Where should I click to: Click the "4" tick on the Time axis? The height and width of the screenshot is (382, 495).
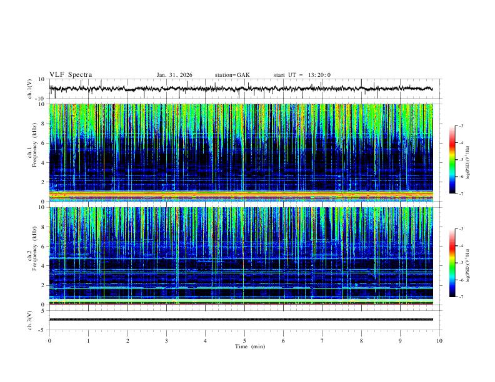pos(205,341)
